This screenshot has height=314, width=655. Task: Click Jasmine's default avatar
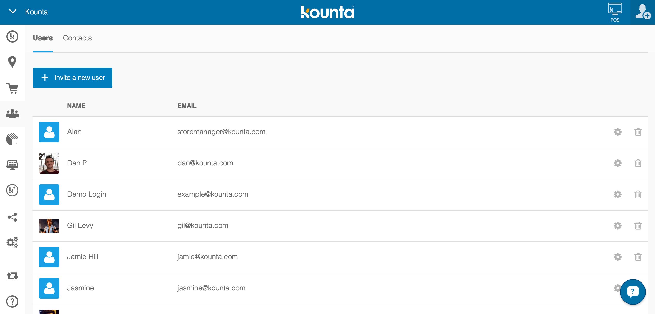(49, 288)
